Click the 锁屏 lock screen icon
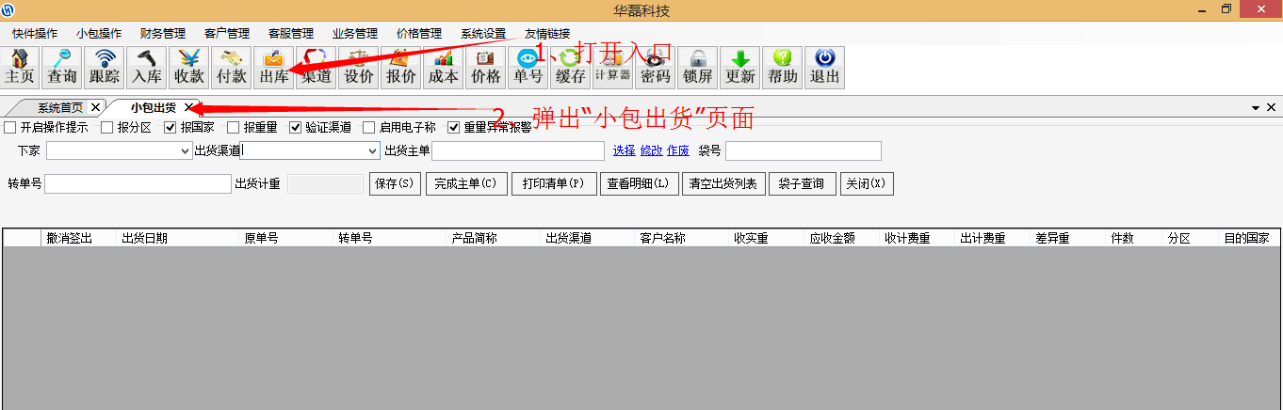Viewport: 1283px width, 410px height. point(697,67)
